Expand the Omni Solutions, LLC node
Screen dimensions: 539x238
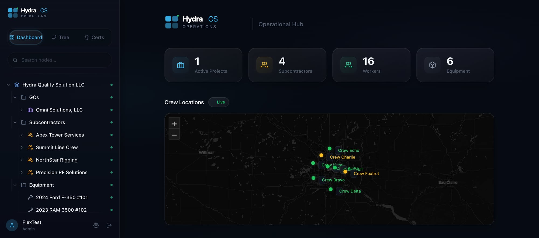pyautogui.click(x=22, y=110)
